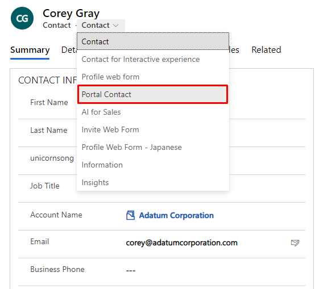Click the email address field value
This screenshot has width=319, height=289.
tap(181, 242)
